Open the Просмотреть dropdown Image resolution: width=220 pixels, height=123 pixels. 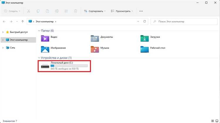pos(122,11)
